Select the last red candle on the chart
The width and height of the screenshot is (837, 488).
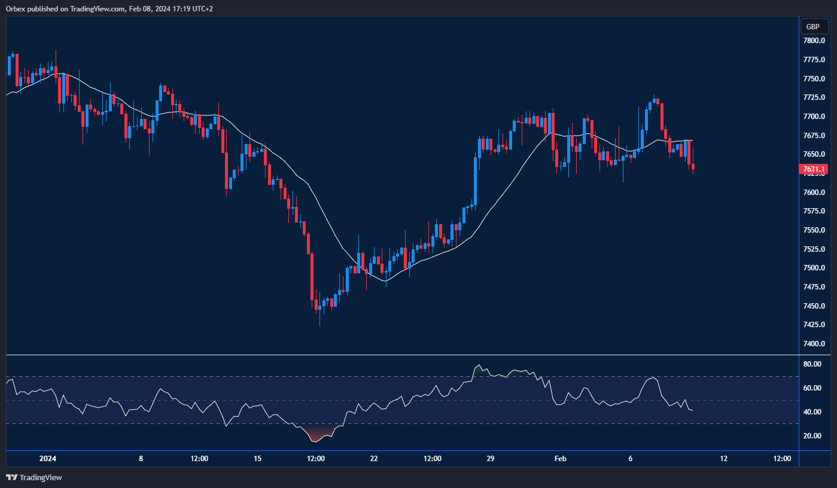693,166
